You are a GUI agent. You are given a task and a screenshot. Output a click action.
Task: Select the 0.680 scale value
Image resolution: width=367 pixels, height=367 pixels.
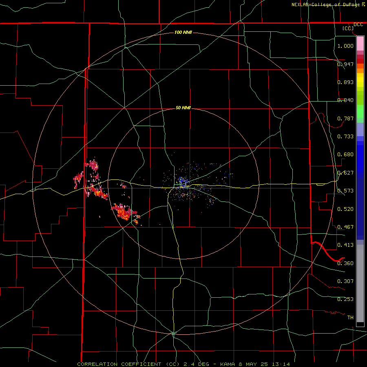click(x=345, y=154)
